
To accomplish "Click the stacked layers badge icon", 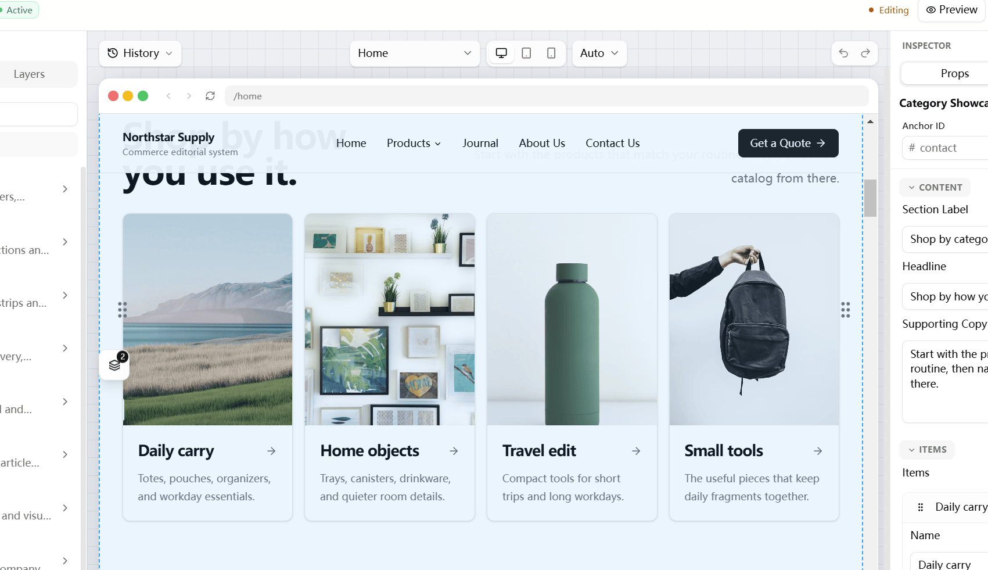I will click(114, 365).
